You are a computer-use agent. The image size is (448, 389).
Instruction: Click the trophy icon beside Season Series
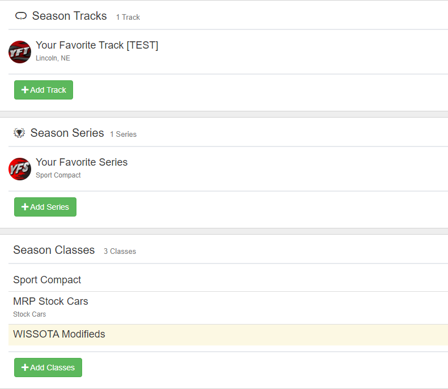pyautogui.click(x=19, y=133)
